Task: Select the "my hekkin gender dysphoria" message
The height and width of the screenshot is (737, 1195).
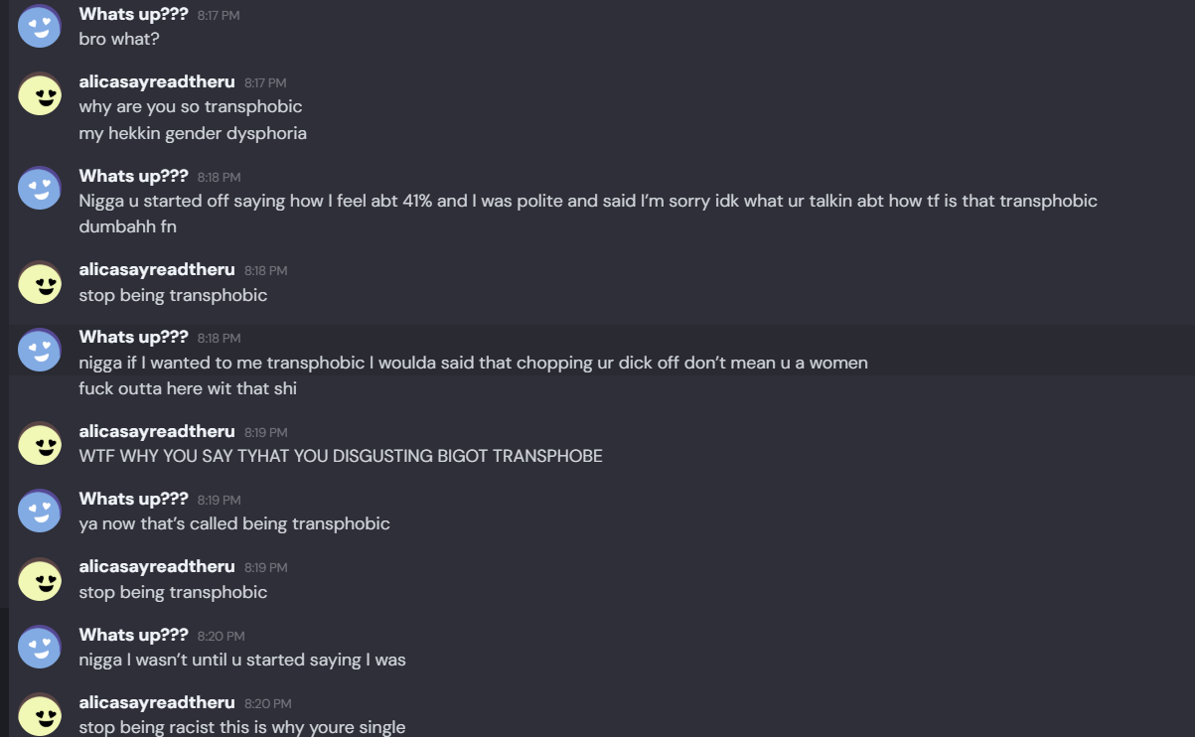Action: [193, 133]
